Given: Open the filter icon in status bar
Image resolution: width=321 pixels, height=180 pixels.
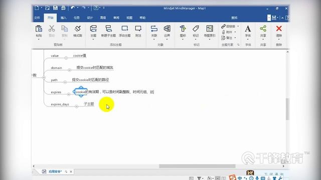Looking at the screenshot, I should coord(199,178).
